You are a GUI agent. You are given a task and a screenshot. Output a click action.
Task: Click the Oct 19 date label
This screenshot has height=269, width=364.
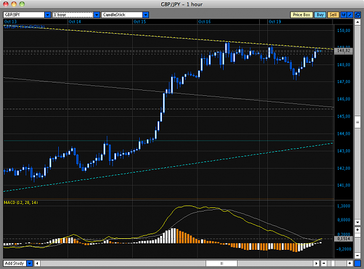pyautogui.click(x=275, y=21)
